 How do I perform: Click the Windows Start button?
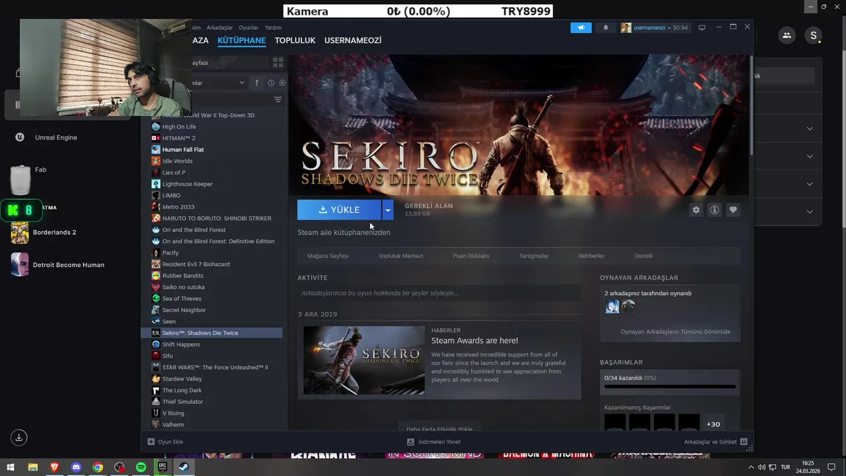pyautogui.click(x=11, y=467)
